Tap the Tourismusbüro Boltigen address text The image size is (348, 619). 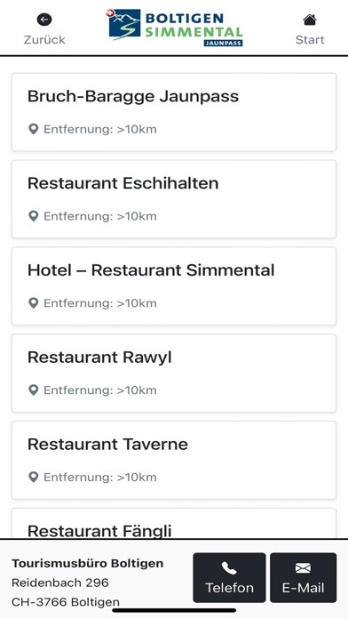88,583
